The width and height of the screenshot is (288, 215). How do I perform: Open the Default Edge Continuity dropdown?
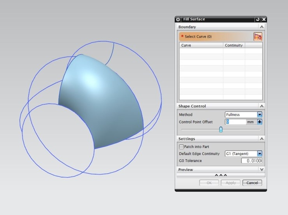260,153
